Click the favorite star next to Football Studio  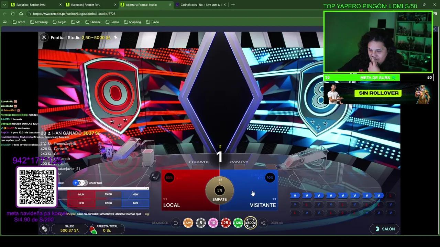[x=116, y=37]
